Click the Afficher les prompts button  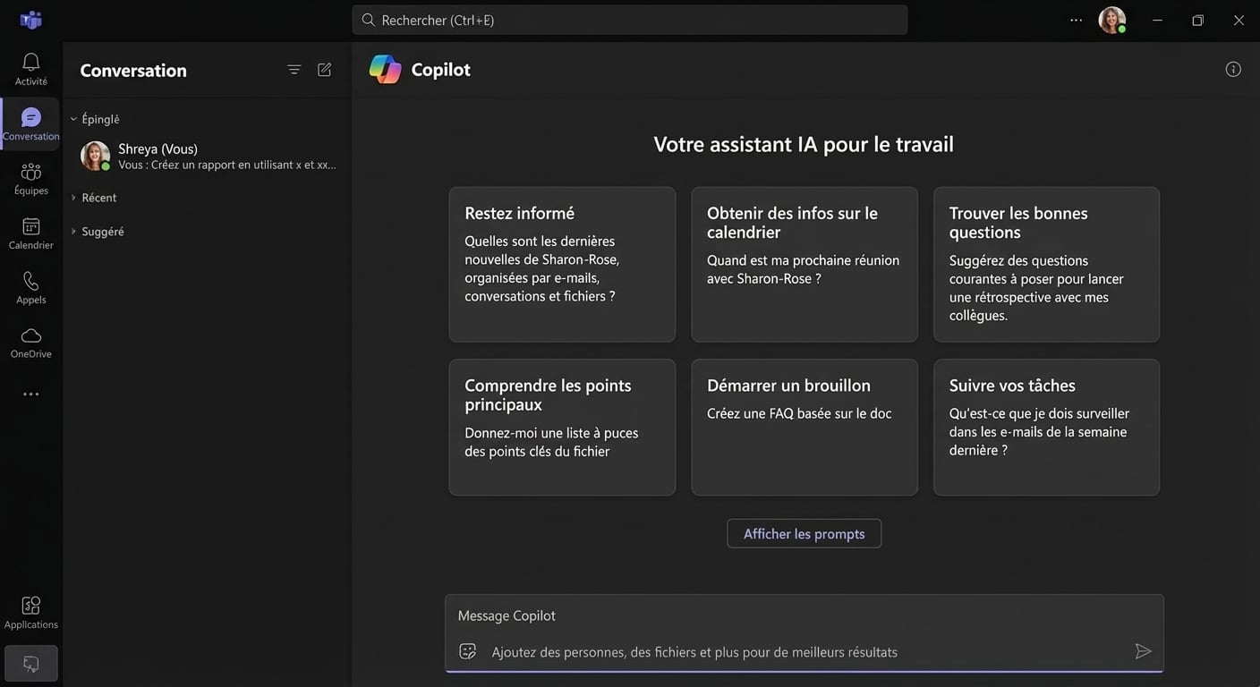[804, 533]
